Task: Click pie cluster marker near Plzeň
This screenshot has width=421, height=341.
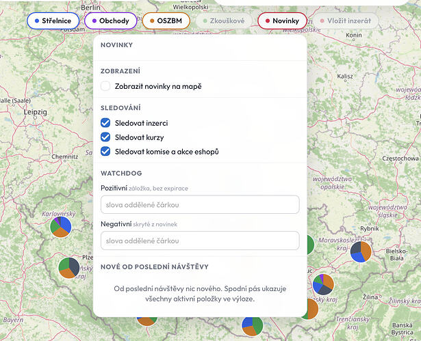Action: (x=69, y=268)
